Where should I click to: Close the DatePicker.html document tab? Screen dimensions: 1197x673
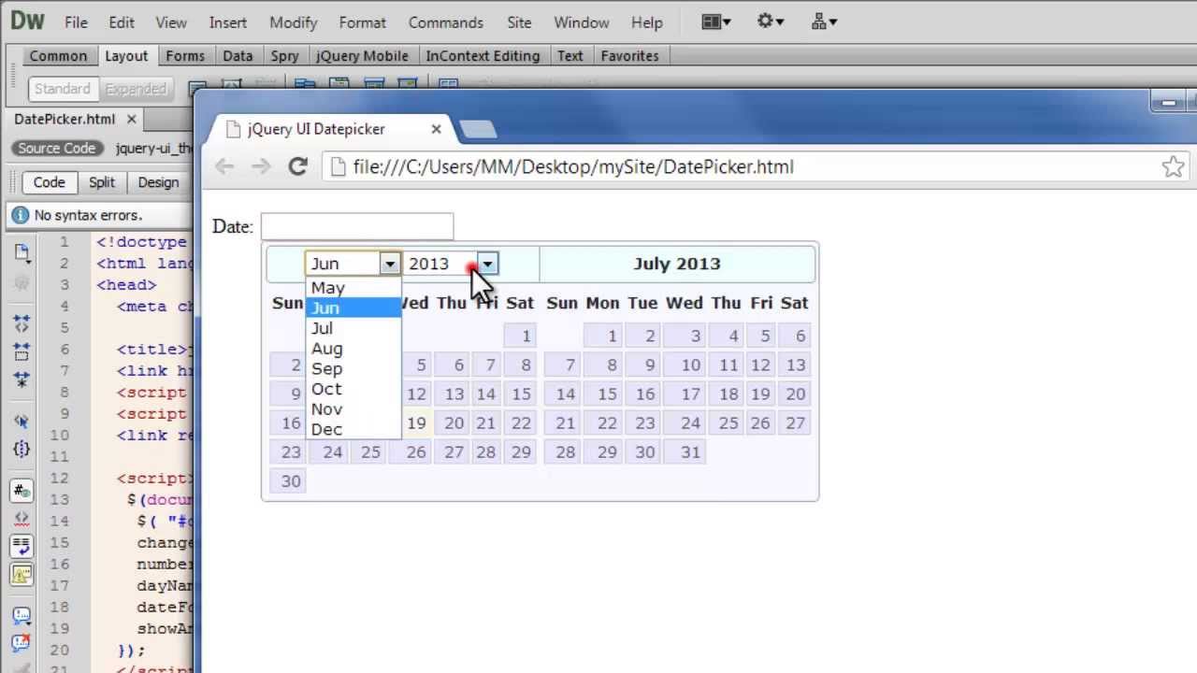pos(132,119)
